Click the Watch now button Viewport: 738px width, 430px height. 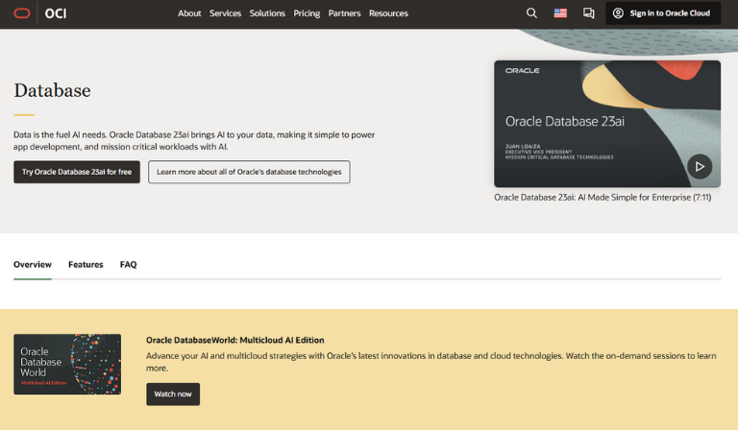pyautogui.click(x=173, y=394)
